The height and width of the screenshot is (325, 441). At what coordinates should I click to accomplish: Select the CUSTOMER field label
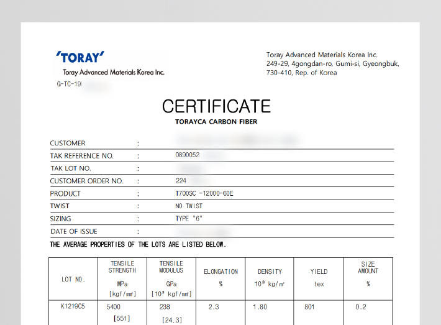[68, 143]
